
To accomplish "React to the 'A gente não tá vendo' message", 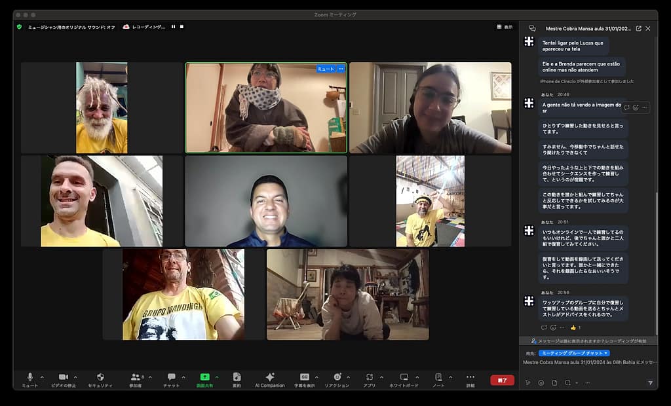I will (x=636, y=108).
